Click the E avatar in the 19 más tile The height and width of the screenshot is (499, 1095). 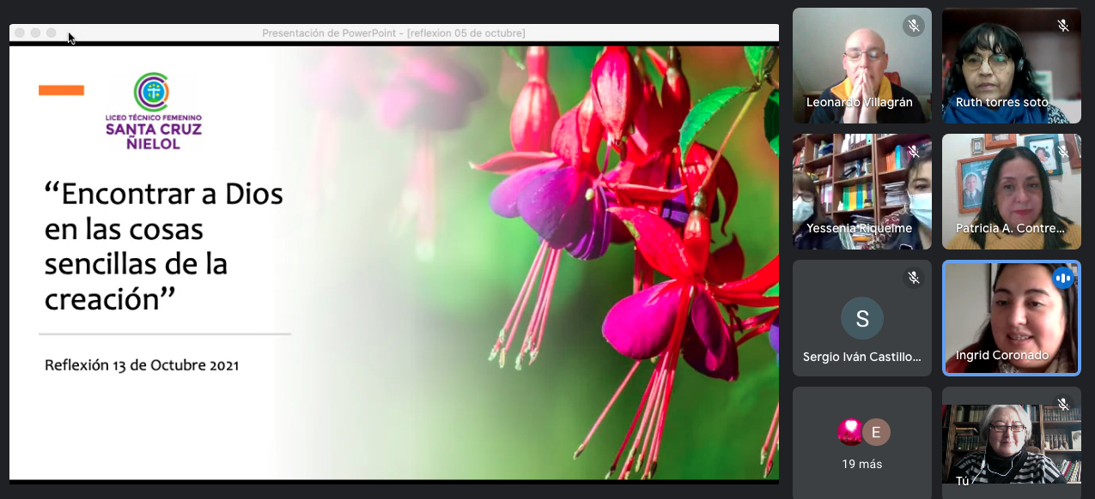click(x=876, y=432)
